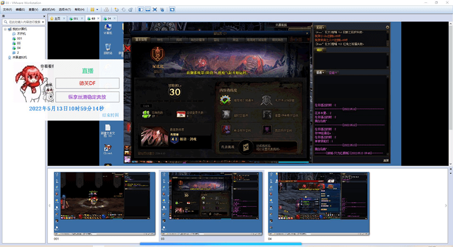Click the 德芙DF button on overlay
453x247 pixels.
coord(87,83)
